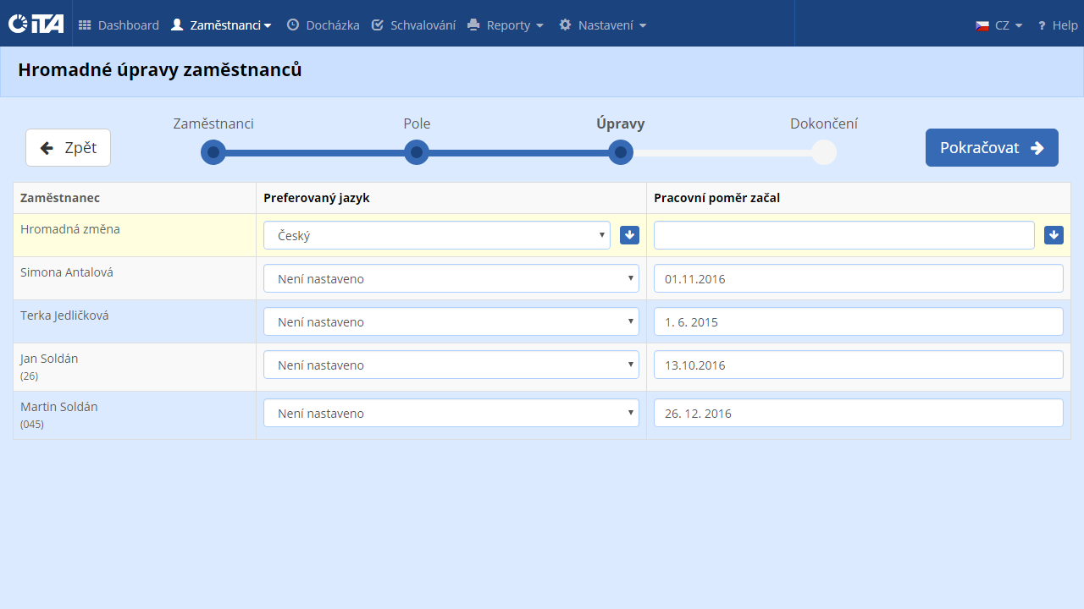Click the Docházka clock menu item
The image size is (1084, 609).
[x=323, y=25]
